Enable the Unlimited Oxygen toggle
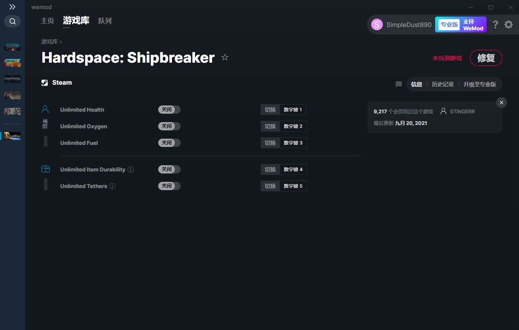519x330 pixels. 169,126
